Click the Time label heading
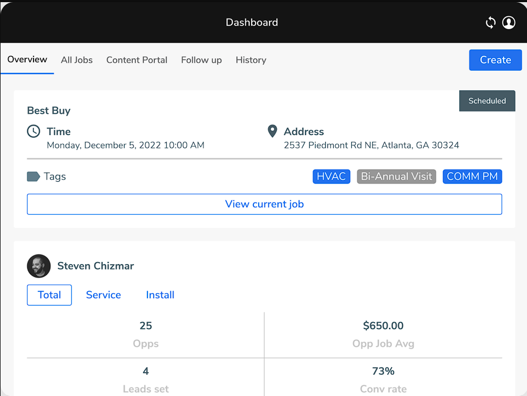The image size is (527, 396). (59, 131)
